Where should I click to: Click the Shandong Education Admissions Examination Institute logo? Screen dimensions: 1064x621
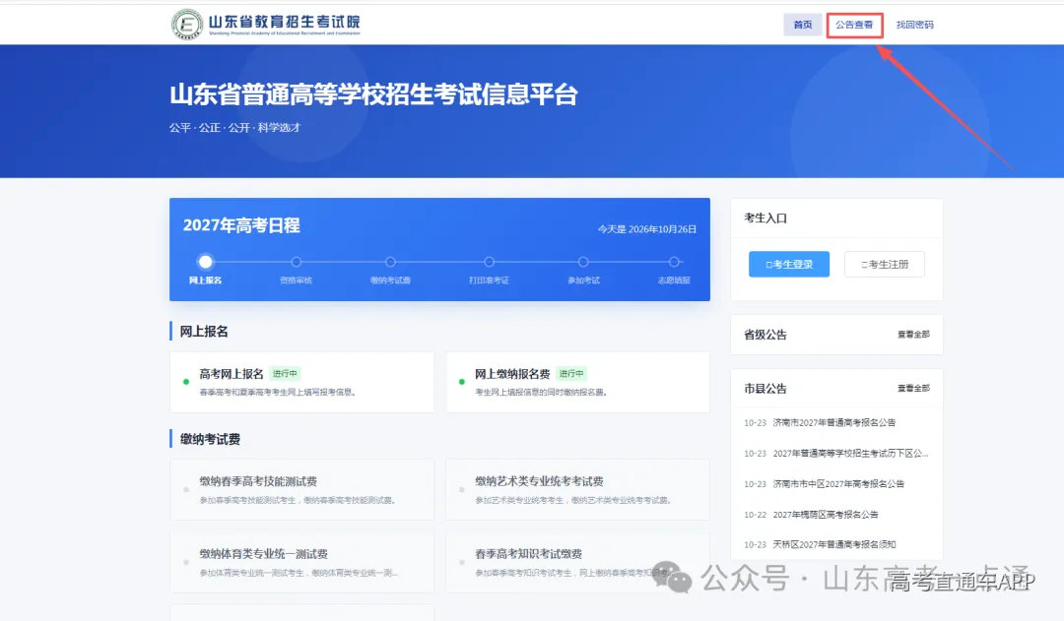pyautogui.click(x=266, y=25)
